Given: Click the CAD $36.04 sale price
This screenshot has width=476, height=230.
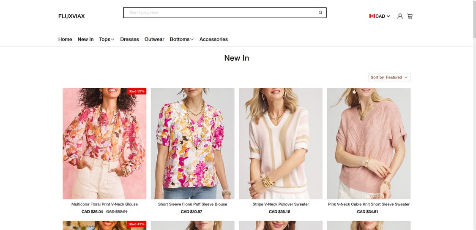Looking at the screenshot, I should coord(92,212).
